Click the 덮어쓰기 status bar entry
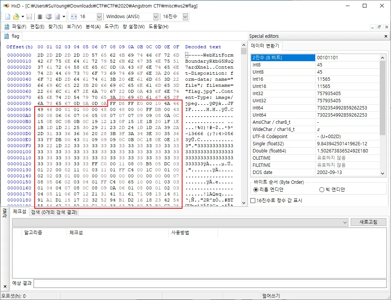 tap(271, 296)
